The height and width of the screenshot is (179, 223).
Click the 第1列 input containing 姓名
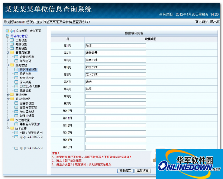pyautogui.click(x=116, y=46)
